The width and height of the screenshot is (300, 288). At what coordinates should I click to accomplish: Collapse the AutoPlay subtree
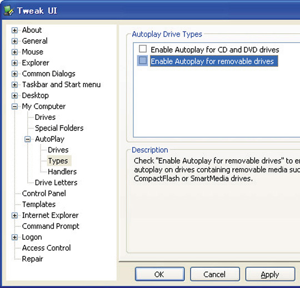pos(28,139)
